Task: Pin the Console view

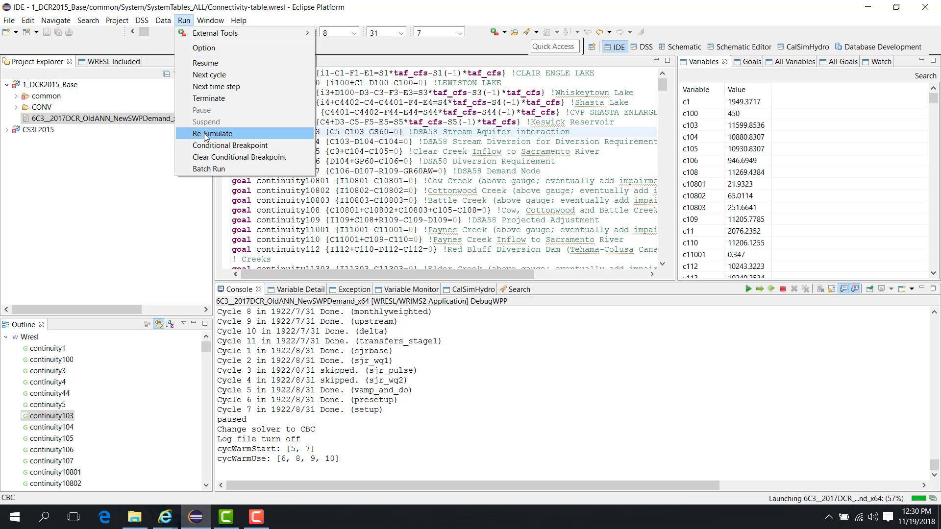Action: 869,289
